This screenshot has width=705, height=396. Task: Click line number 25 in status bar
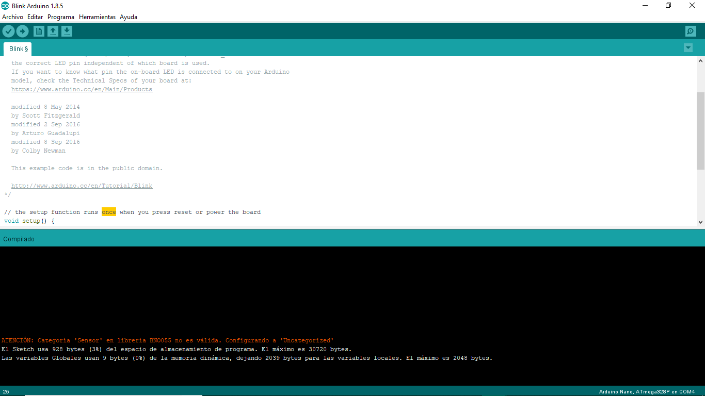click(6, 392)
